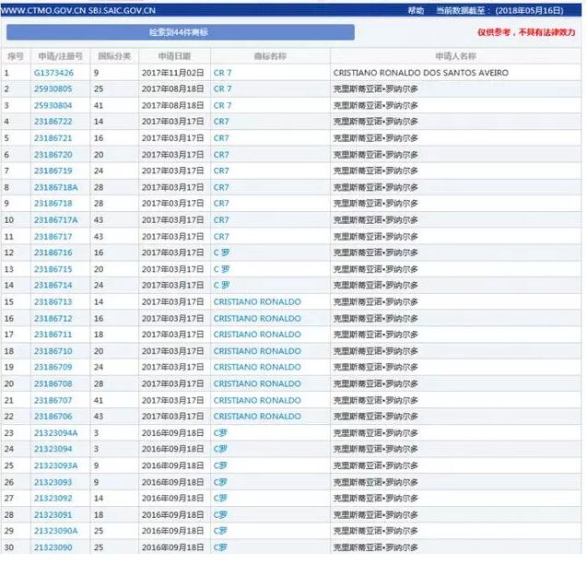The width and height of the screenshot is (587, 565).
Task: Open registration number 21323090A
Action: [x=56, y=531]
